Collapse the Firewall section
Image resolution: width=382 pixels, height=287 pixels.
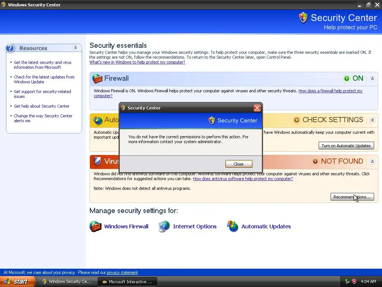click(x=372, y=78)
